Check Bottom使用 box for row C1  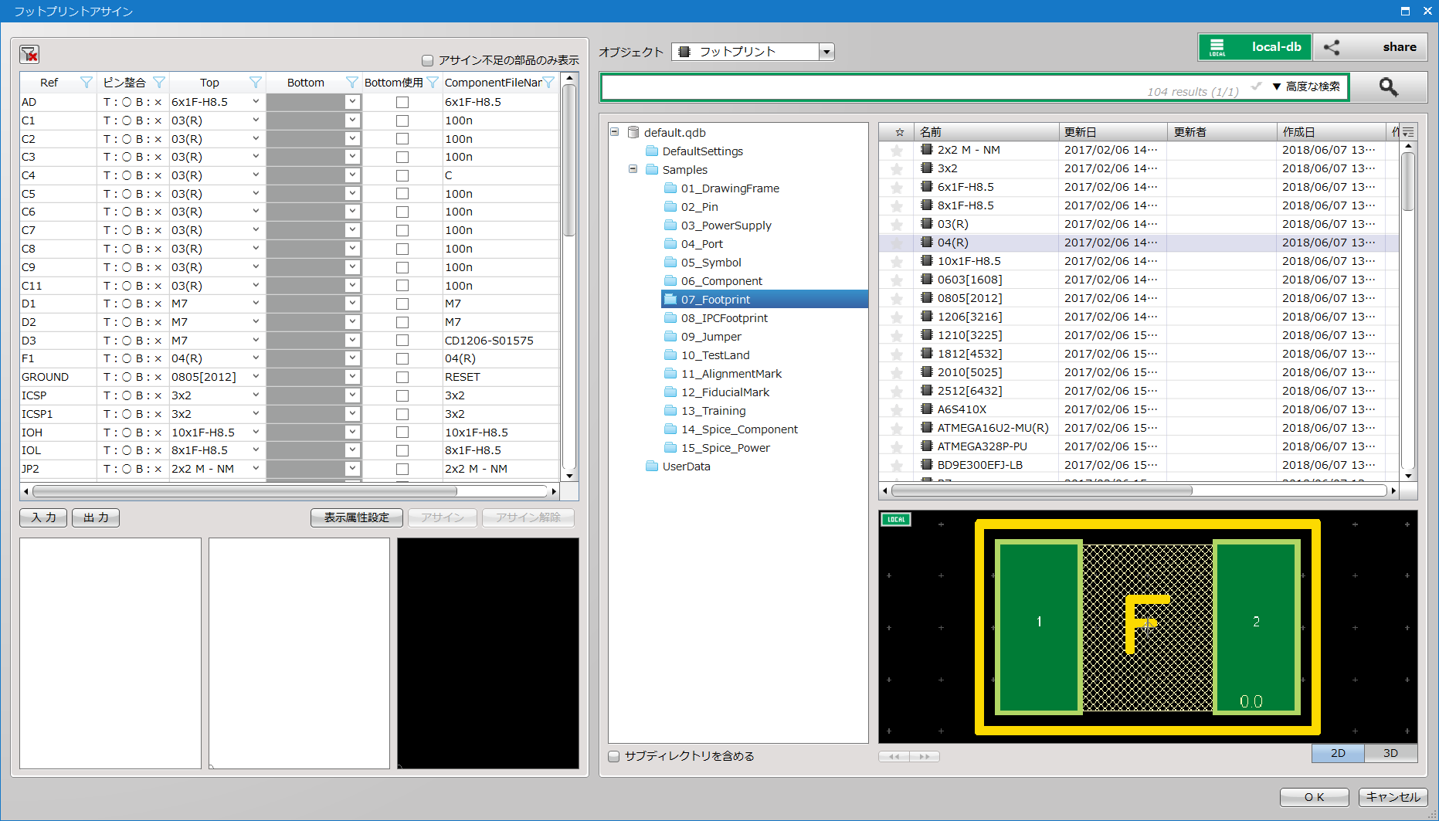point(402,120)
